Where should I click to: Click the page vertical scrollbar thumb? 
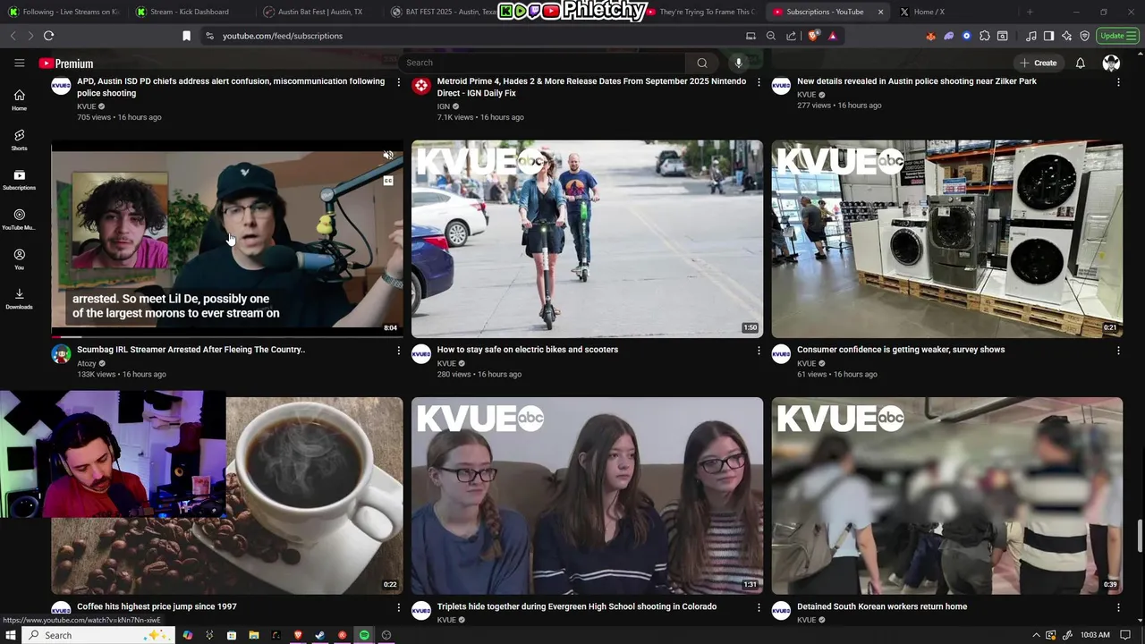[1140, 537]
